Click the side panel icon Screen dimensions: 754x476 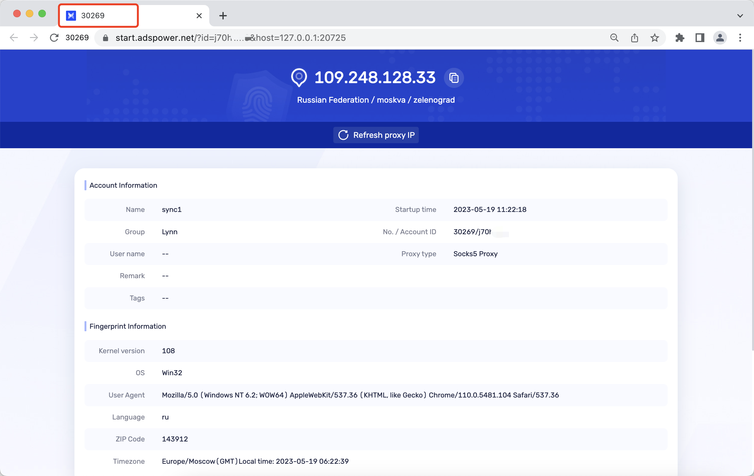700,38
